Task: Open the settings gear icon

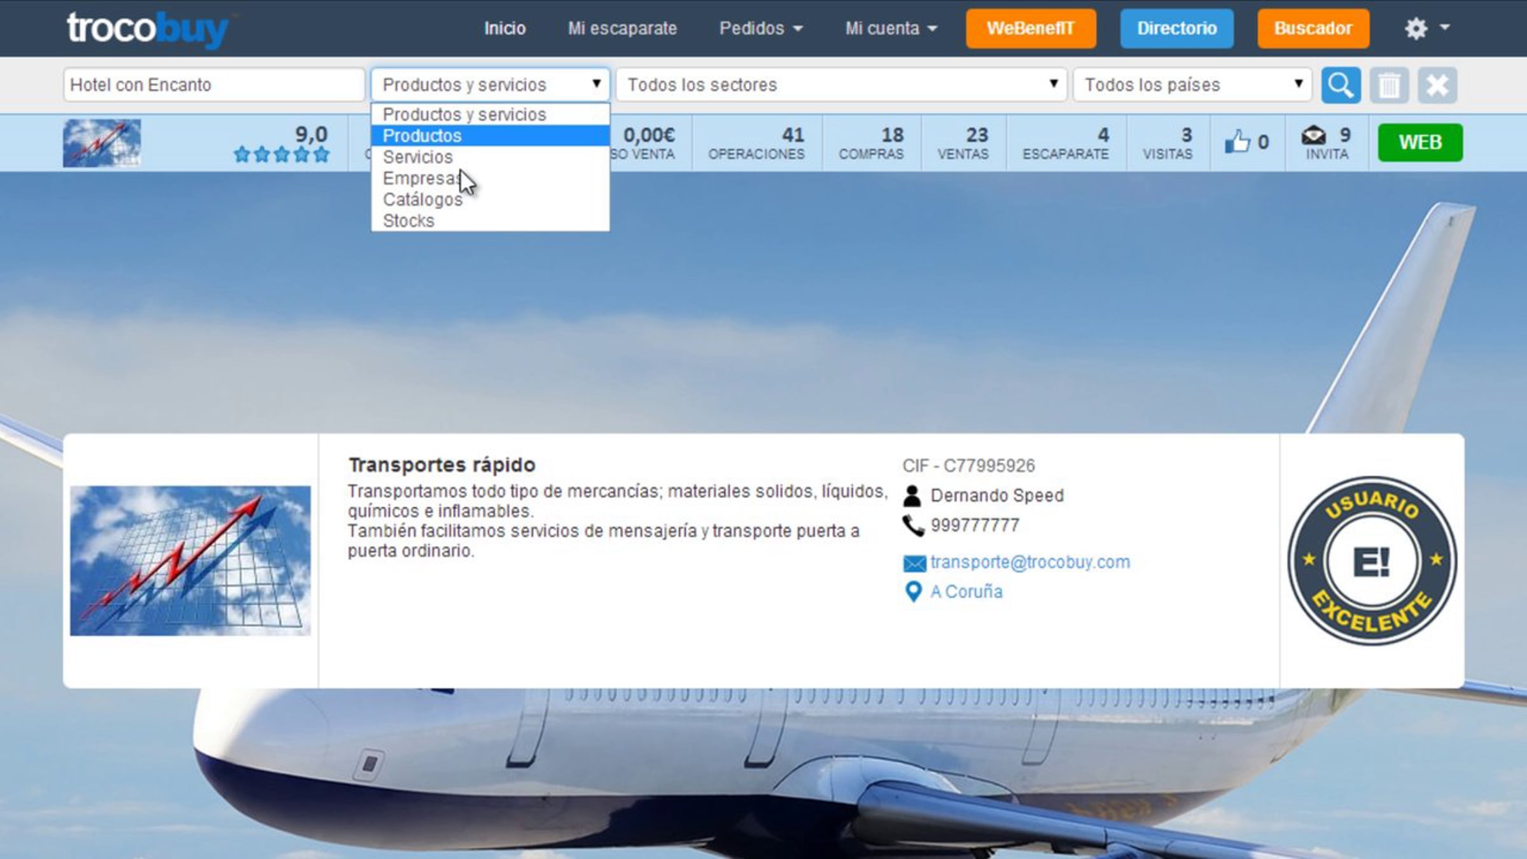Action: point(1416,29)
